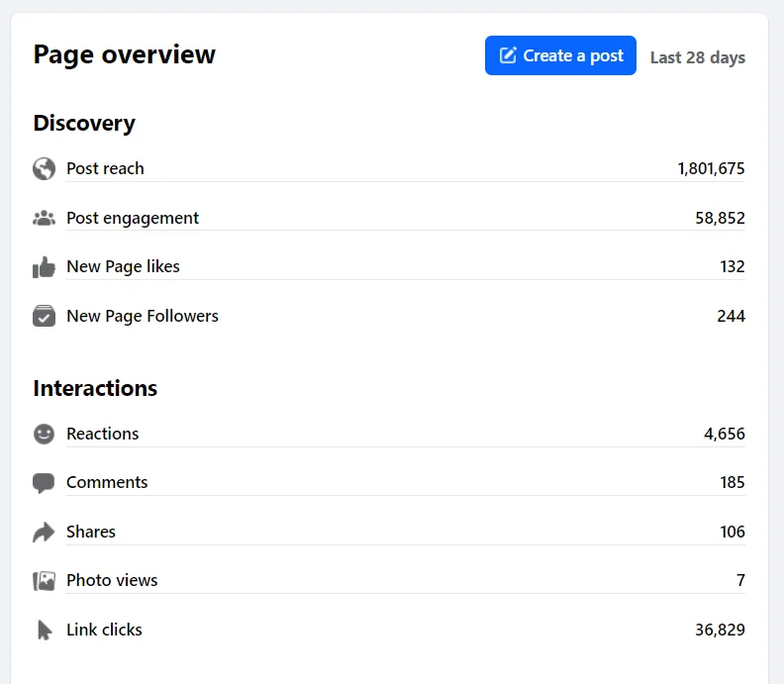Click the checkmark icon for New Page Followers

44,316
